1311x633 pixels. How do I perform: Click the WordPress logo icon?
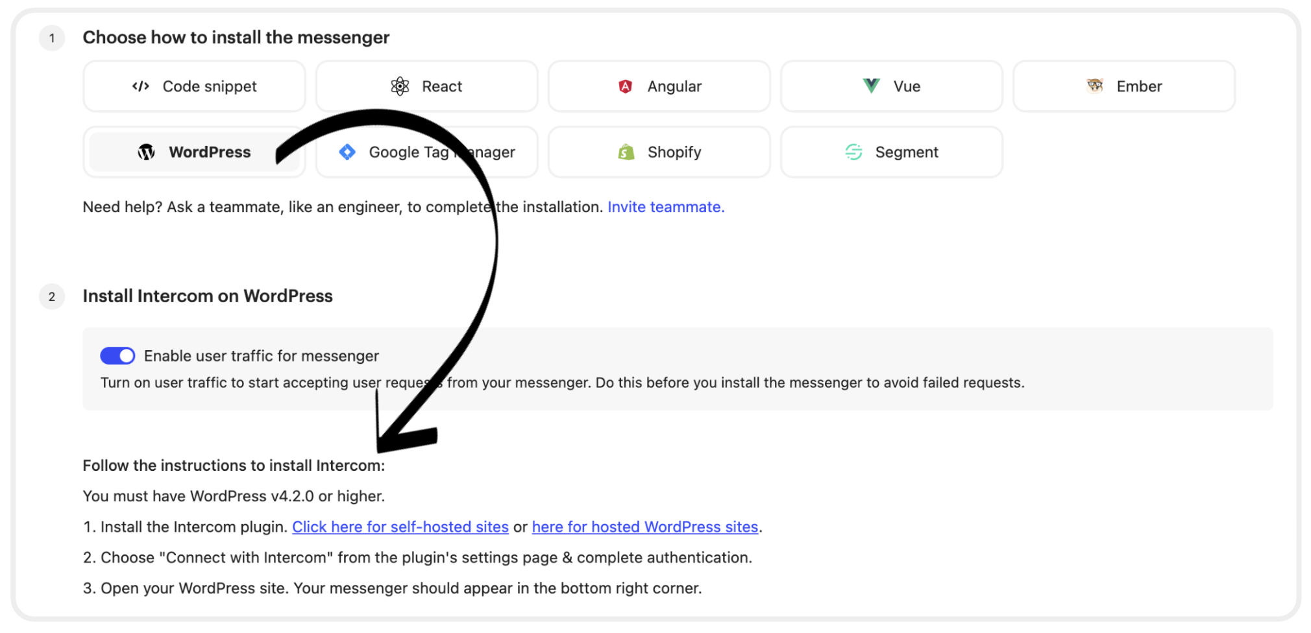(x=147, y=152)
